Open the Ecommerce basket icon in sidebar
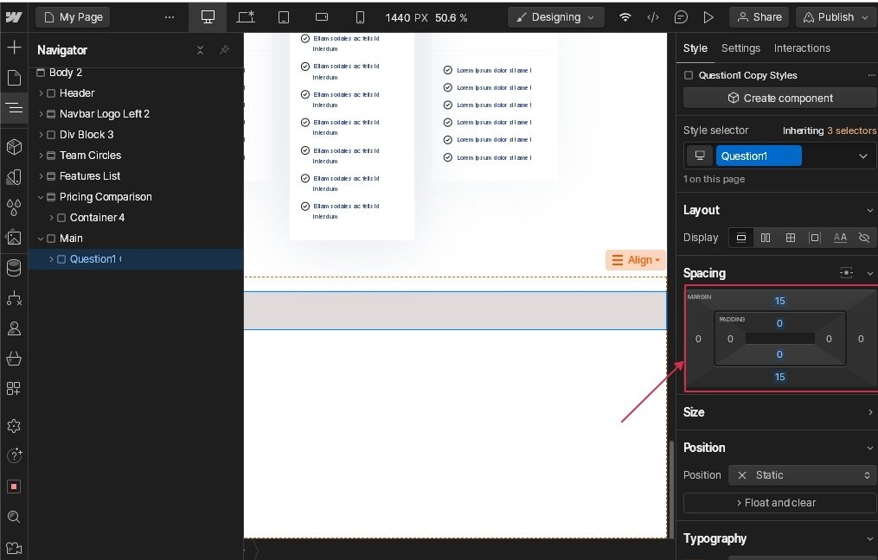Image resolution: width=878 pixels, height=560 pixels. click(x=14, y=358)
